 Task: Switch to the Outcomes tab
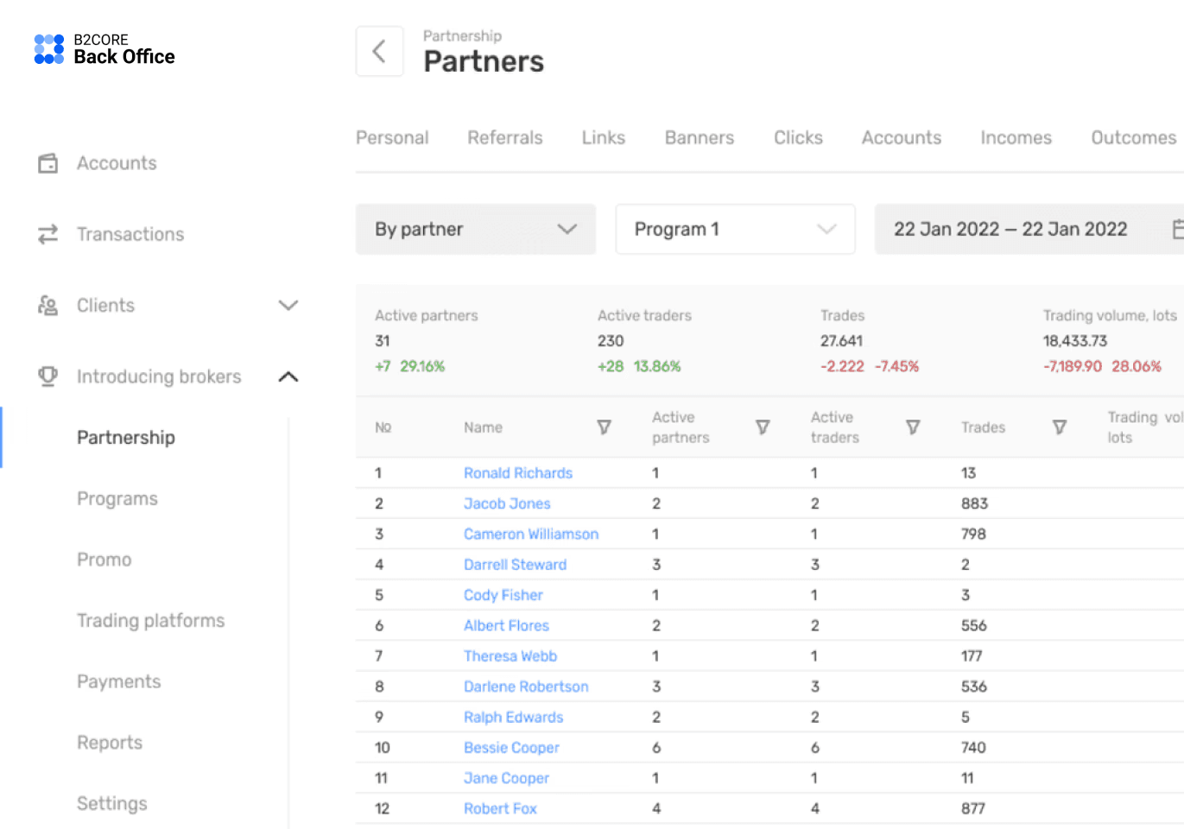(1133, 137)
